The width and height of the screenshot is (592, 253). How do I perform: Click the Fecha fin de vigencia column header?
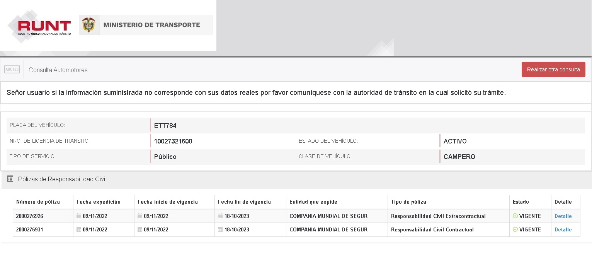tap(244, 202)
